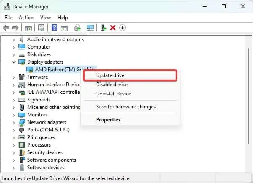Maximize the Device Manager window

pos(224,6)
